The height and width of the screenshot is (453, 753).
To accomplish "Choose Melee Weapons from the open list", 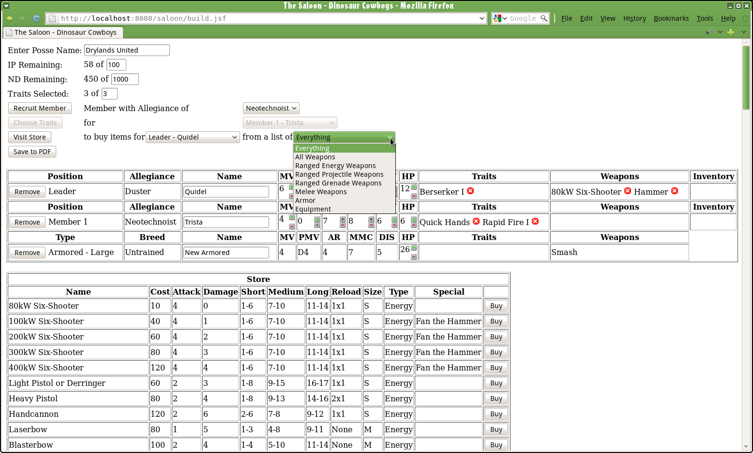I will pyautogui.click(x=321, y=192).
